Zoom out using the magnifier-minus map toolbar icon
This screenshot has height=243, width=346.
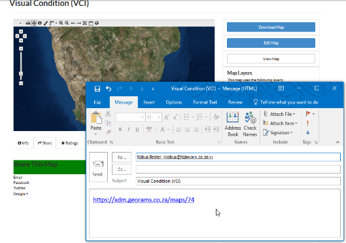(x=67, y=23)
